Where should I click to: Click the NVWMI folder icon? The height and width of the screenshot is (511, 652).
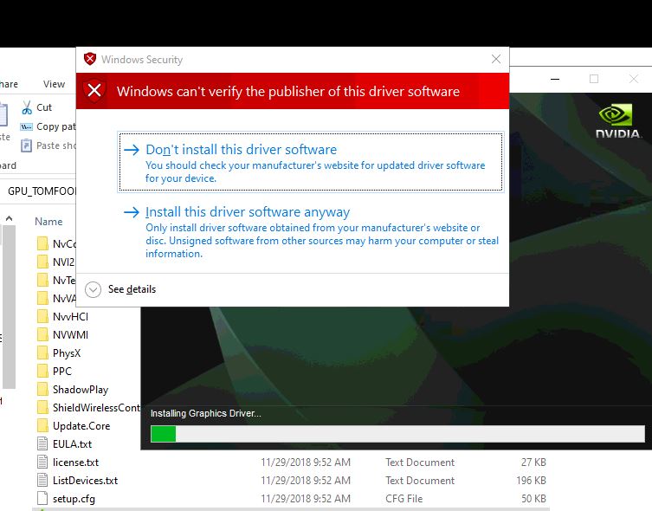(42, 334)
